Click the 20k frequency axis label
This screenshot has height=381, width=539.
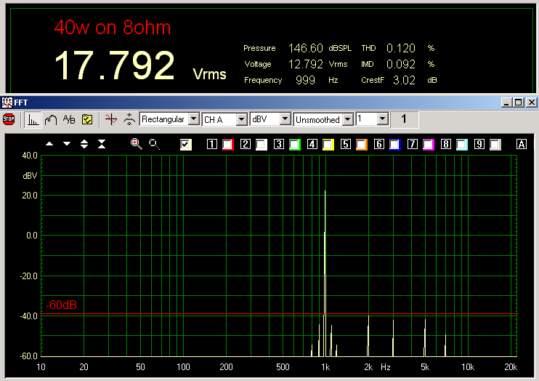[511, 367]
